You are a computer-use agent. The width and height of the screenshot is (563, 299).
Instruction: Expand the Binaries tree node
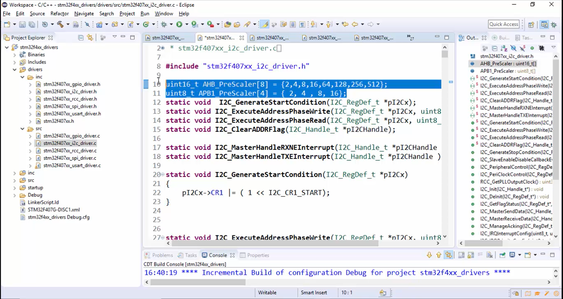(x=15, y=55)
